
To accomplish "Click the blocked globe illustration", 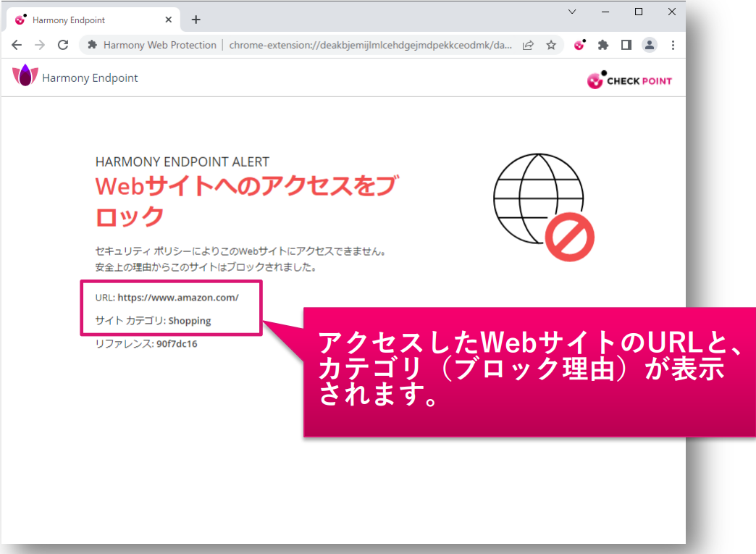I will (x=544, y=207).
